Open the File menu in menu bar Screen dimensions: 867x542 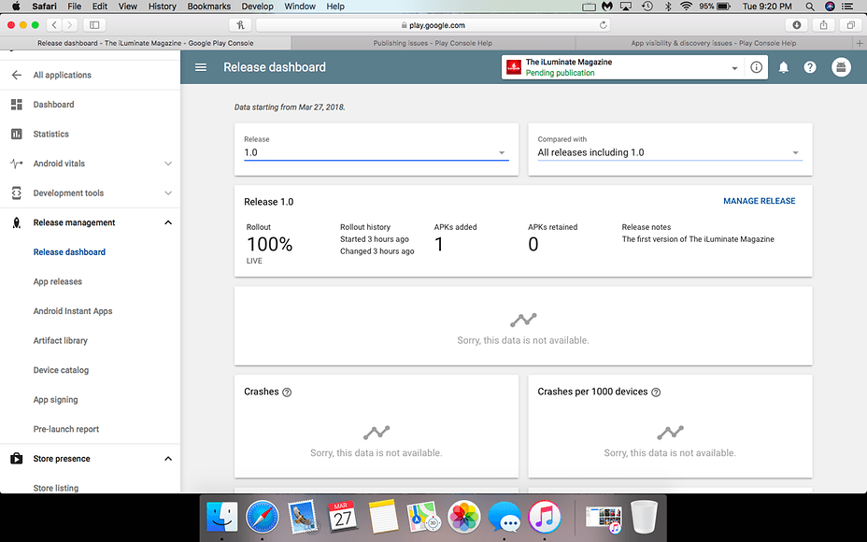click(74, 7)
